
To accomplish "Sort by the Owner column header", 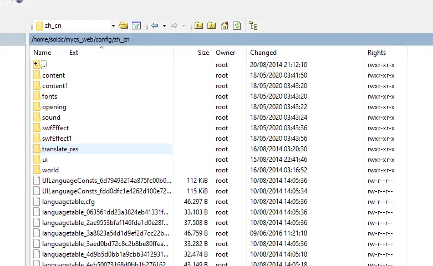I will (x=225, y=53).
